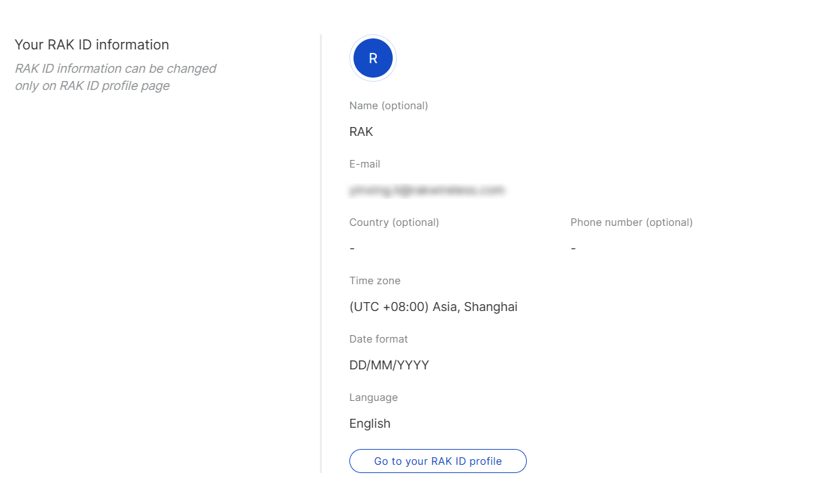
Task: Open the Language English setting
Action: coord(369,423)
